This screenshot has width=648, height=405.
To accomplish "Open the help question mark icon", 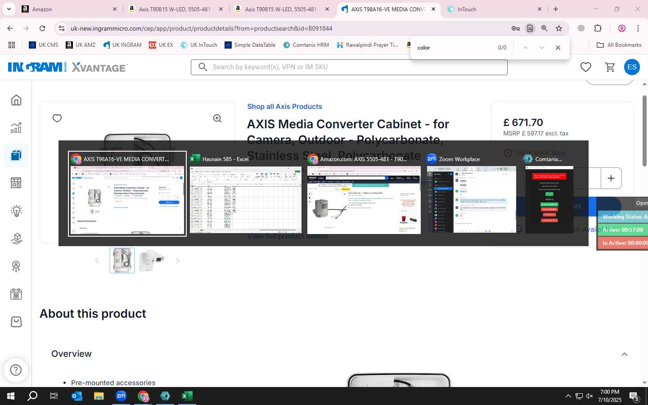I will (16, 370).
